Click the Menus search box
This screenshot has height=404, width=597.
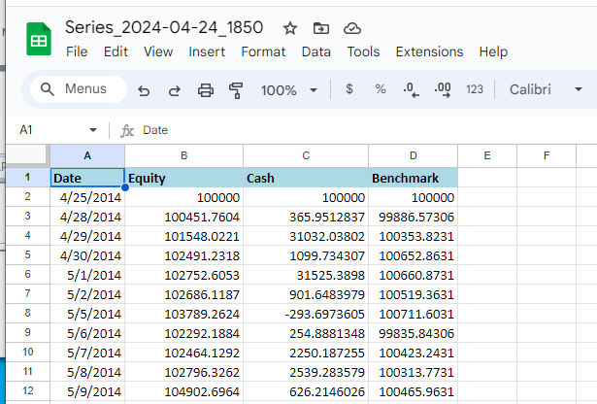79,89
